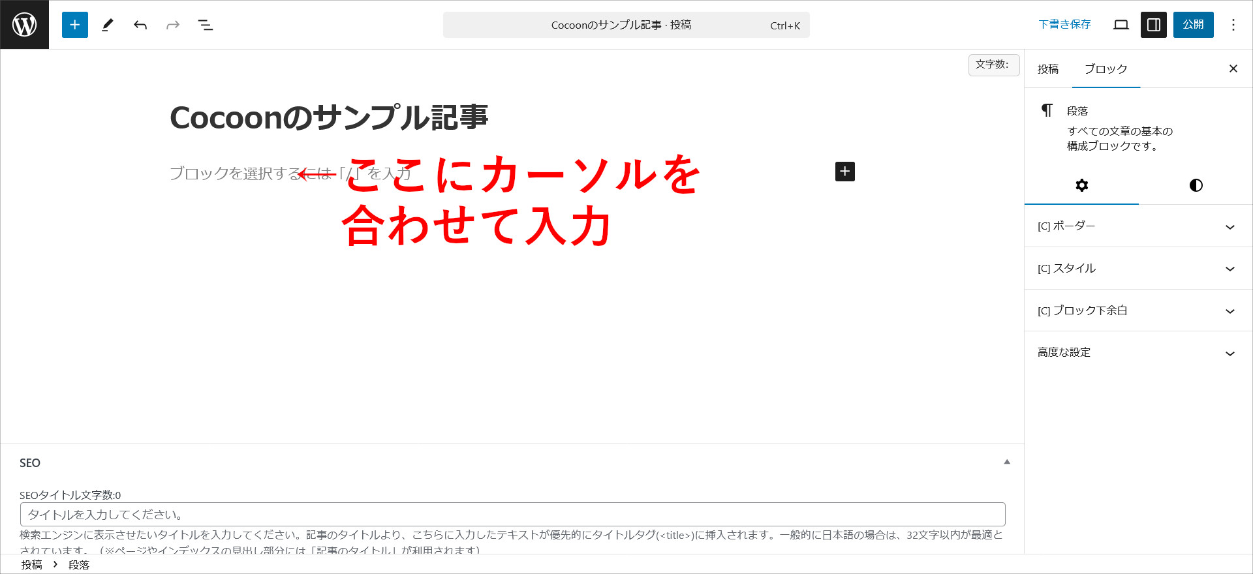Switch to the ブロック tab
The image size is (1253, 574).
tap(1106, 68)
